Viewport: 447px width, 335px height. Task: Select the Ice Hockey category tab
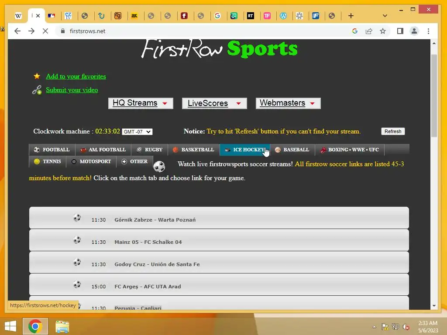click(244, 150)
